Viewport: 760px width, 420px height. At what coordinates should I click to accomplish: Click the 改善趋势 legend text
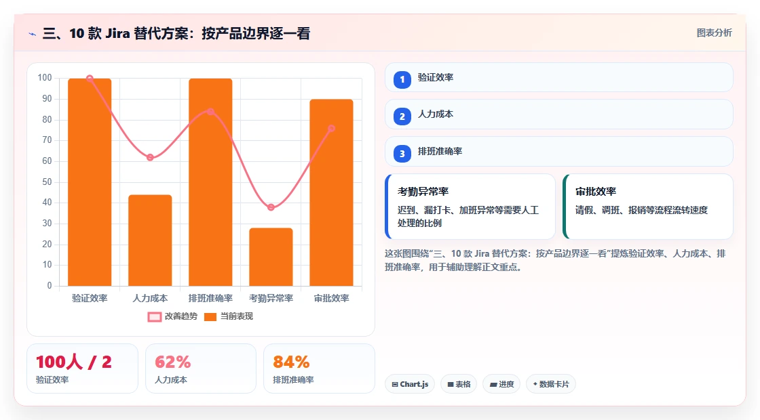(x=181, y=316)
